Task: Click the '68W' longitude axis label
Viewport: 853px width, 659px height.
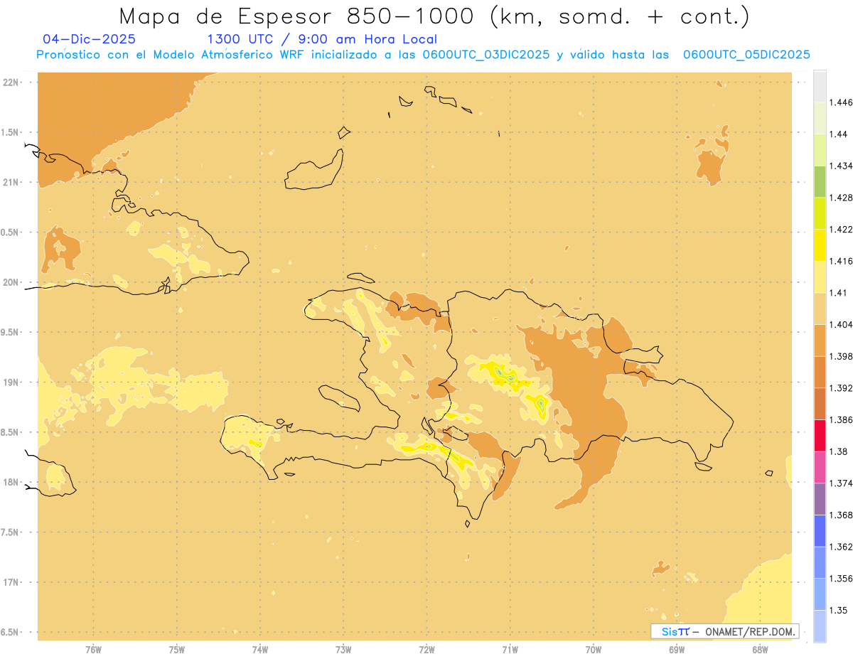Action: (760, 650)
